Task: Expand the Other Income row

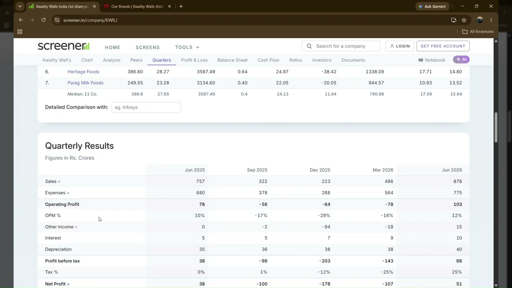Action: click(x=61, y=227)
